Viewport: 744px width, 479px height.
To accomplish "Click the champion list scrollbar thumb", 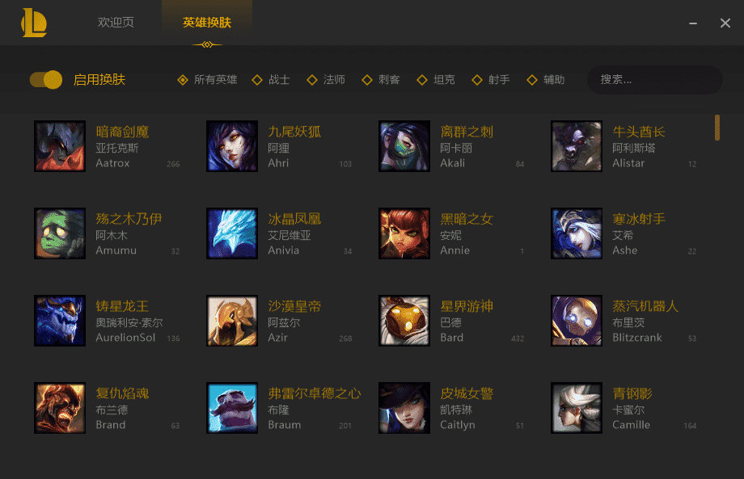I will (717, 128).
